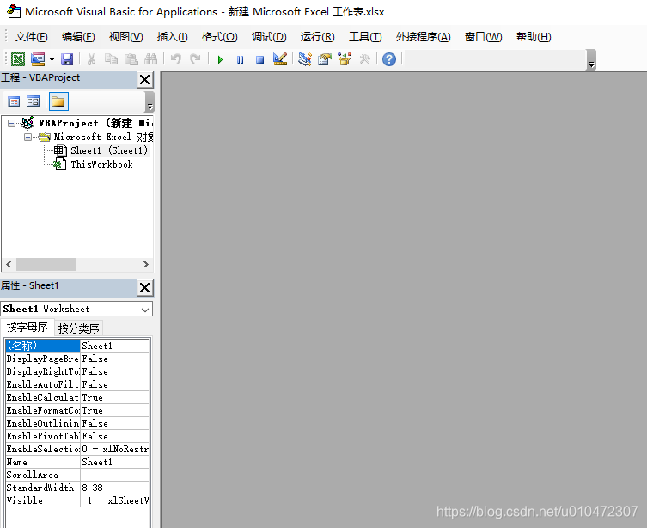Open the 调试(D) menu
The width and height of the screenshot is (647, 528).
pos(269,37)
